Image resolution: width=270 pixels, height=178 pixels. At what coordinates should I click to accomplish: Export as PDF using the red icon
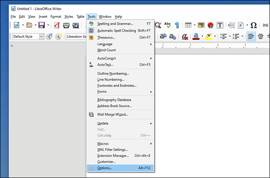click(56, 25)
